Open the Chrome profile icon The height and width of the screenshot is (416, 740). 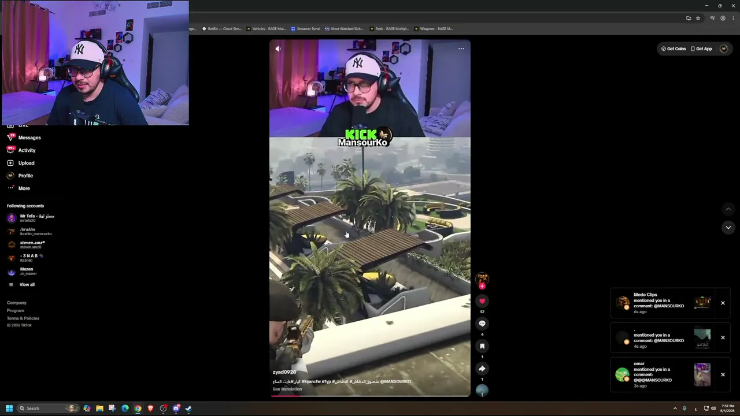point(723,18)
